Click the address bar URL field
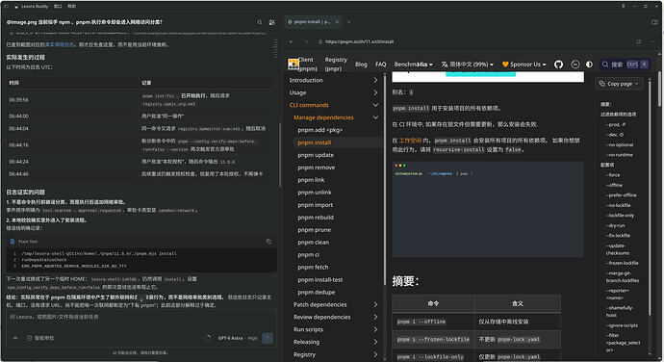This screenshot has height=362, width=664. pyautogui.click(x=474, y=42)
